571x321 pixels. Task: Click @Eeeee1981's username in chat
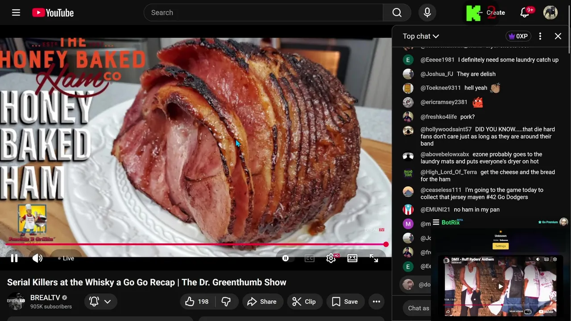(437, 60)
